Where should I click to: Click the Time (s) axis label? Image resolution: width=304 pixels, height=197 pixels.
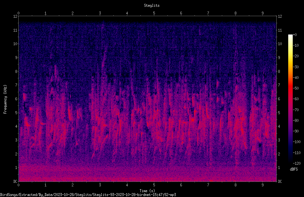pos(147,191)
